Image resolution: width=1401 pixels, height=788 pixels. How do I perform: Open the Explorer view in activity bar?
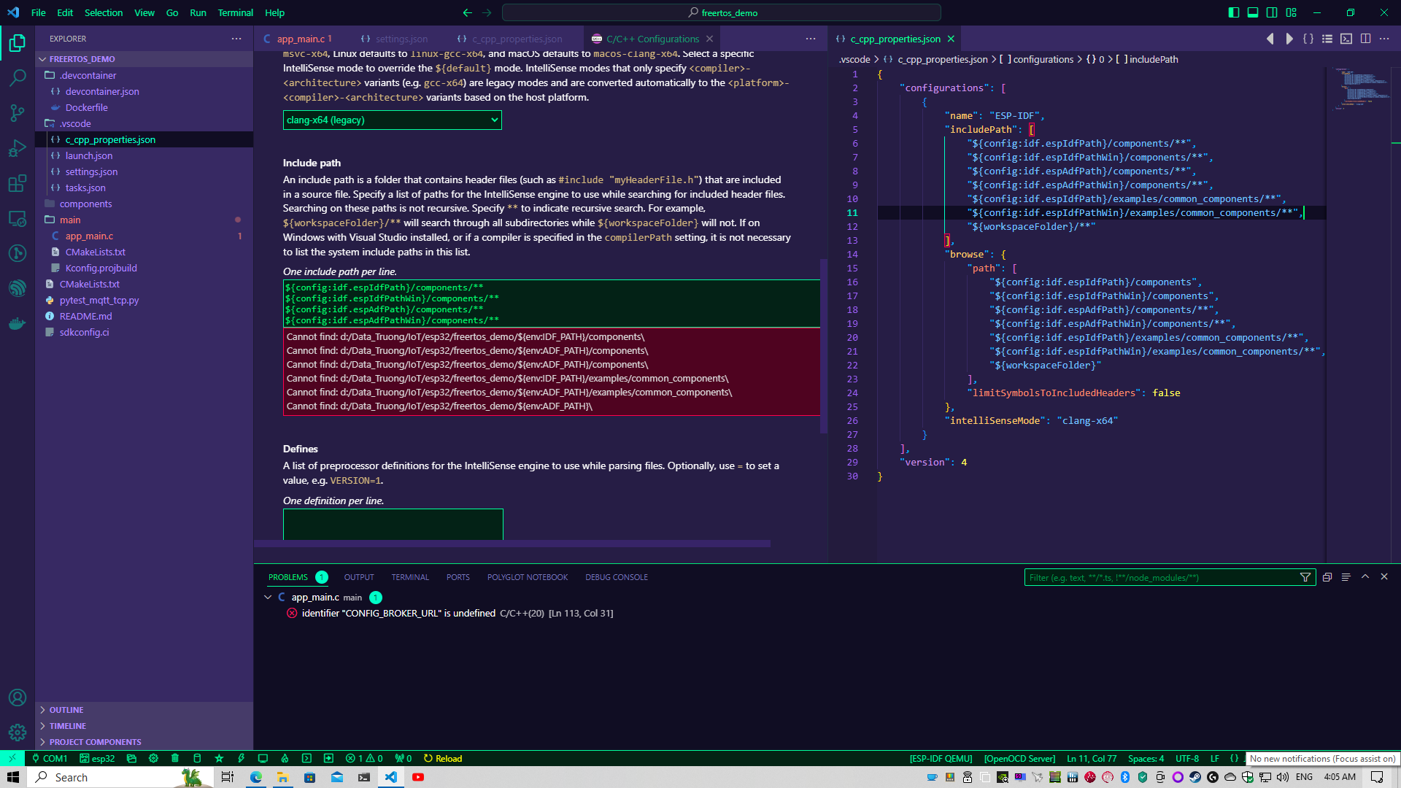18,44
